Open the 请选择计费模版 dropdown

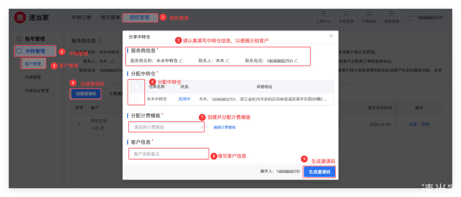click(168, 127)
